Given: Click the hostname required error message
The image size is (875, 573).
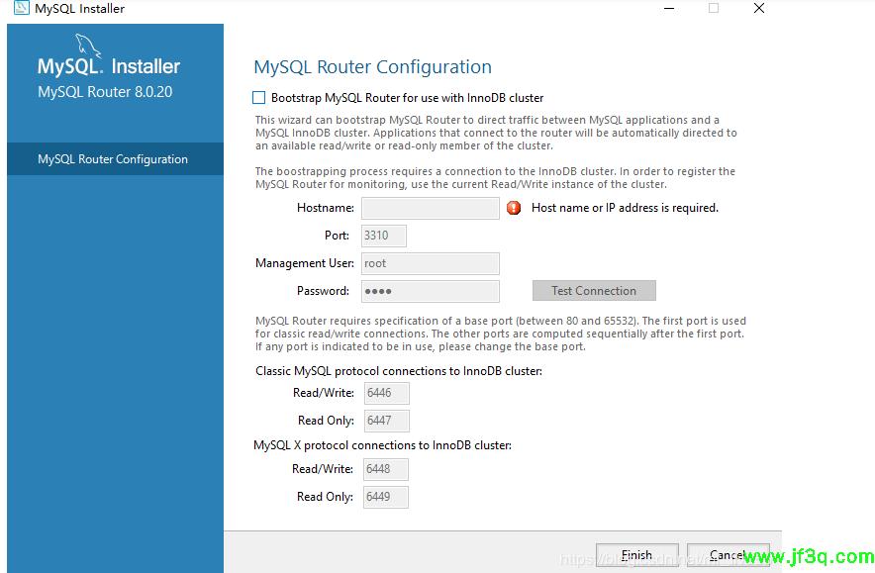Looking at the screenshot, I should [x=625, y=208].
